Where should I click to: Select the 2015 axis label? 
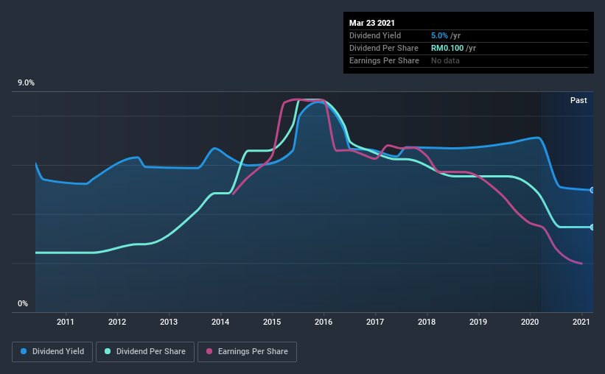272,322
